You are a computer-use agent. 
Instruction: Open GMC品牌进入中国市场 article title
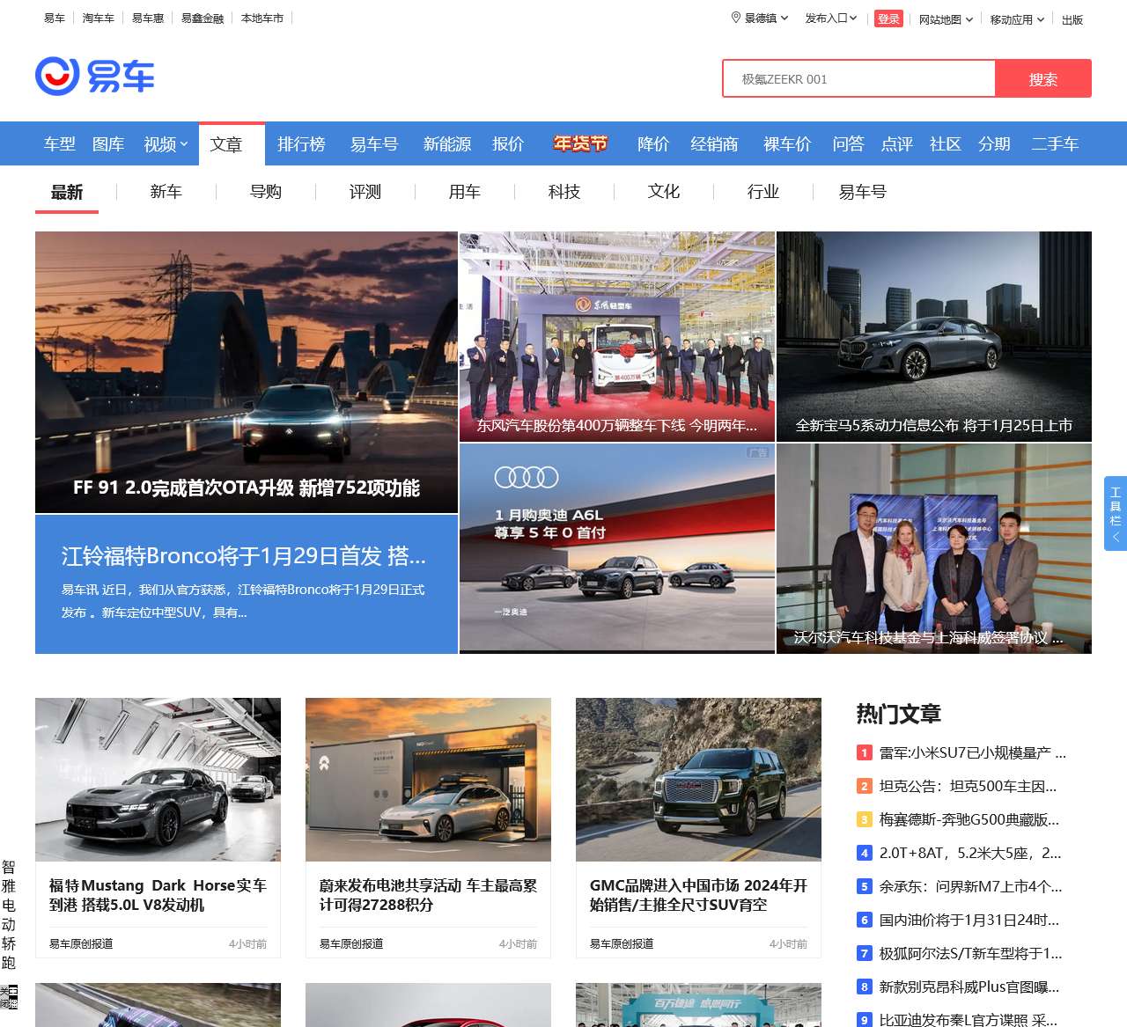(698, 895)
